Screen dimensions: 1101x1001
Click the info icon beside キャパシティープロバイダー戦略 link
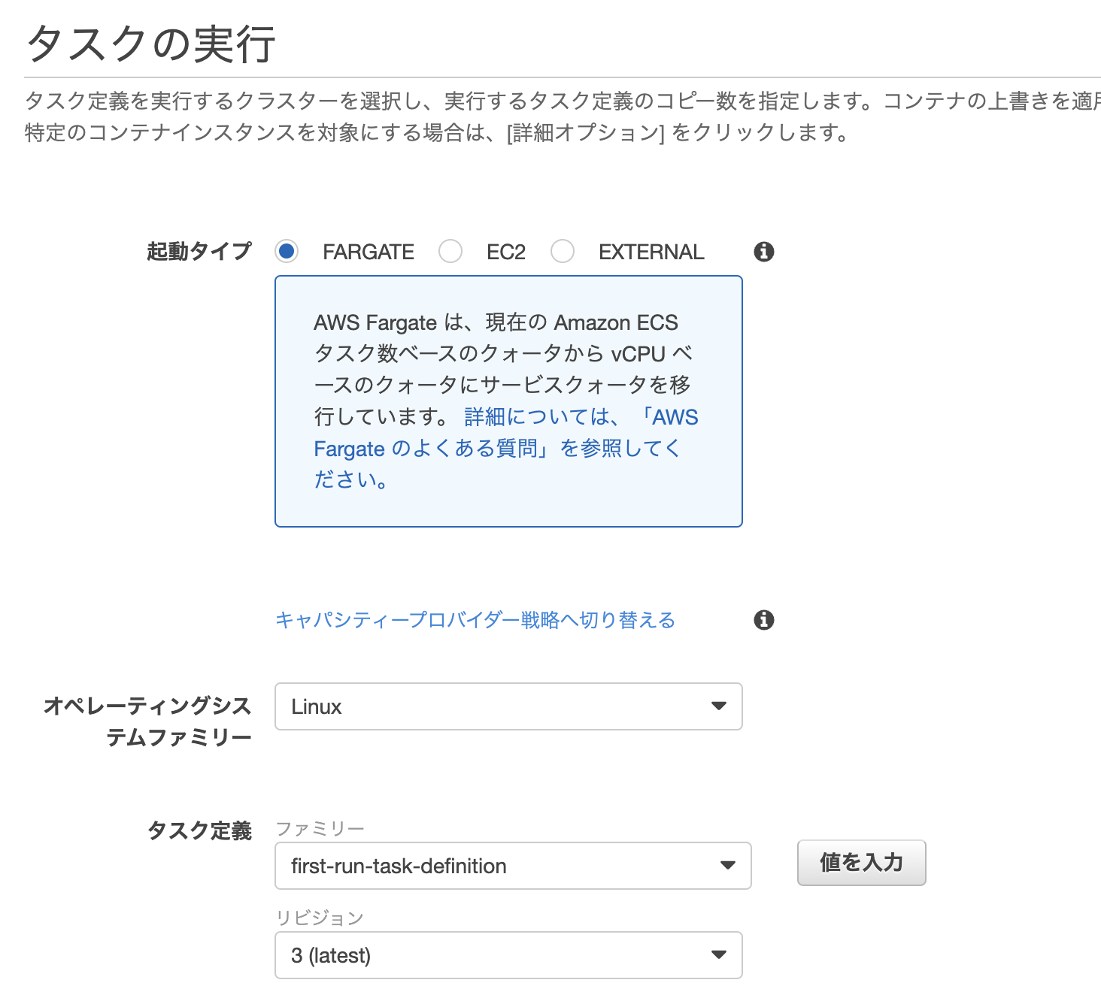(764, 620)
